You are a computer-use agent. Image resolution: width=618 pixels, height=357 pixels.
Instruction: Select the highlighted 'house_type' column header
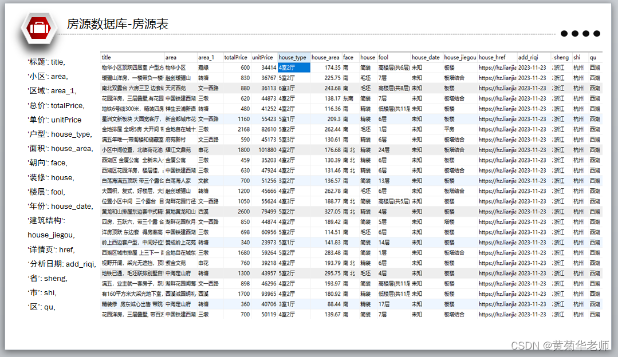click(x=294, y=57)
